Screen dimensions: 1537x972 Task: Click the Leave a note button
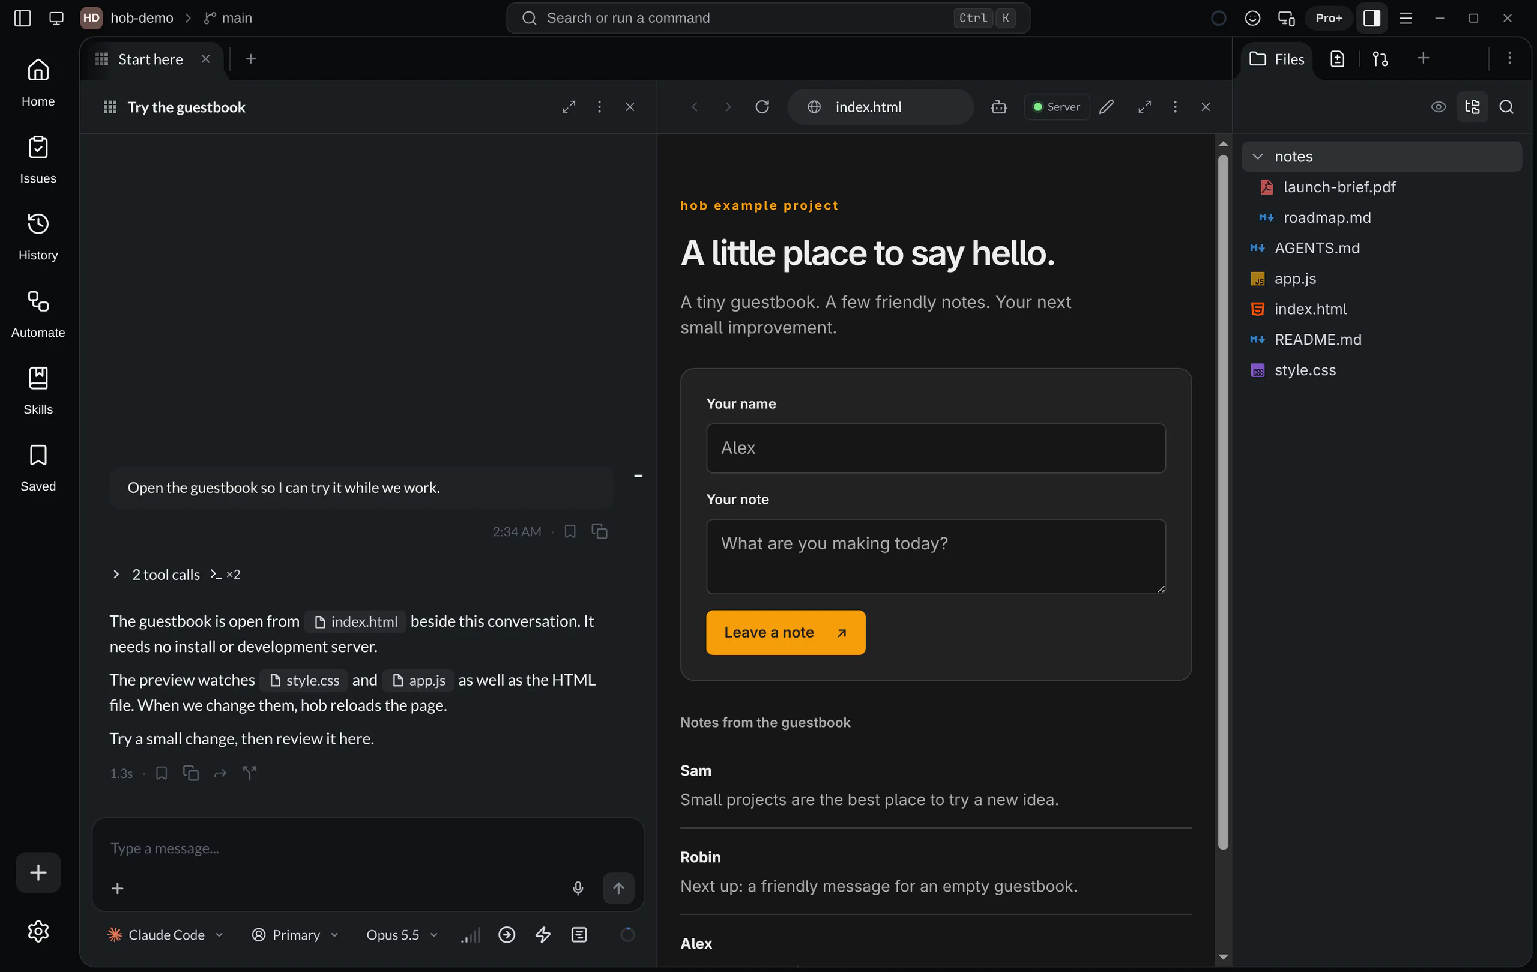785,632
